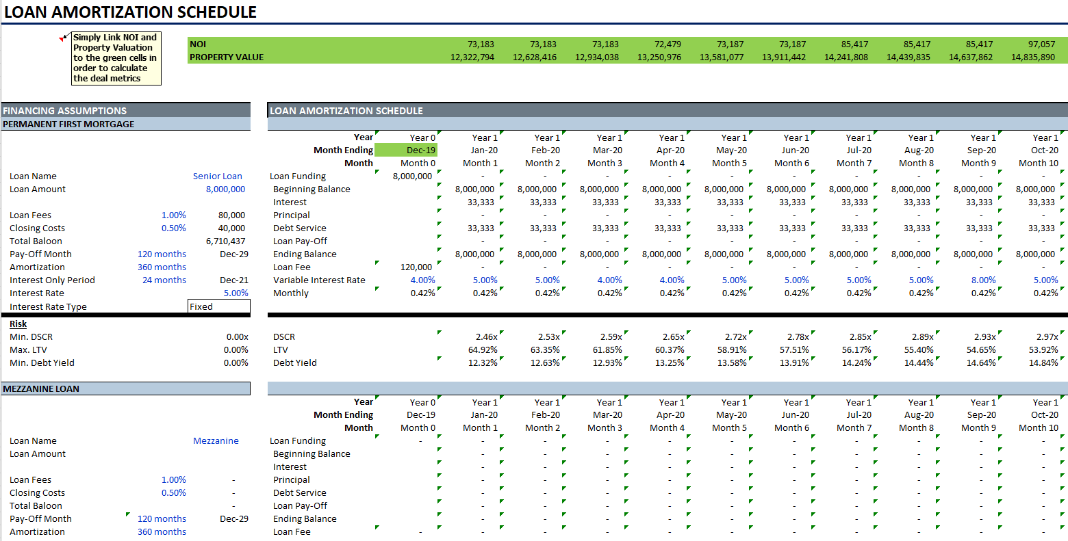Select the green NOI header row label

(198, 44)
